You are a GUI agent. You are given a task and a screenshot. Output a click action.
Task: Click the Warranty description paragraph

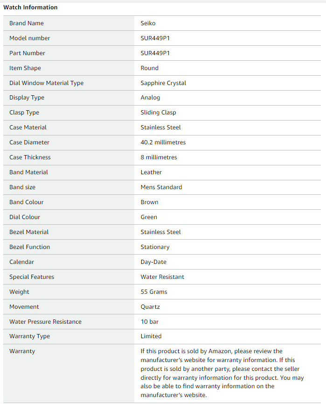pyautogui.click(x=222, y=373)
